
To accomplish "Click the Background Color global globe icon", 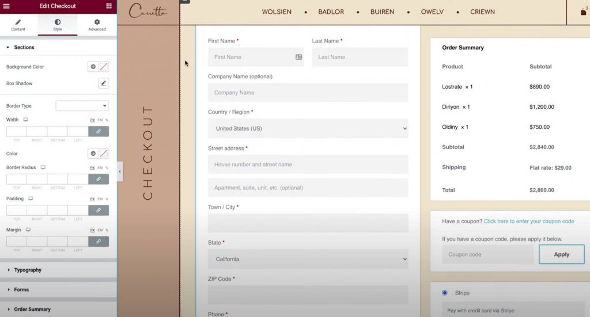I will (x=93, y=67).
